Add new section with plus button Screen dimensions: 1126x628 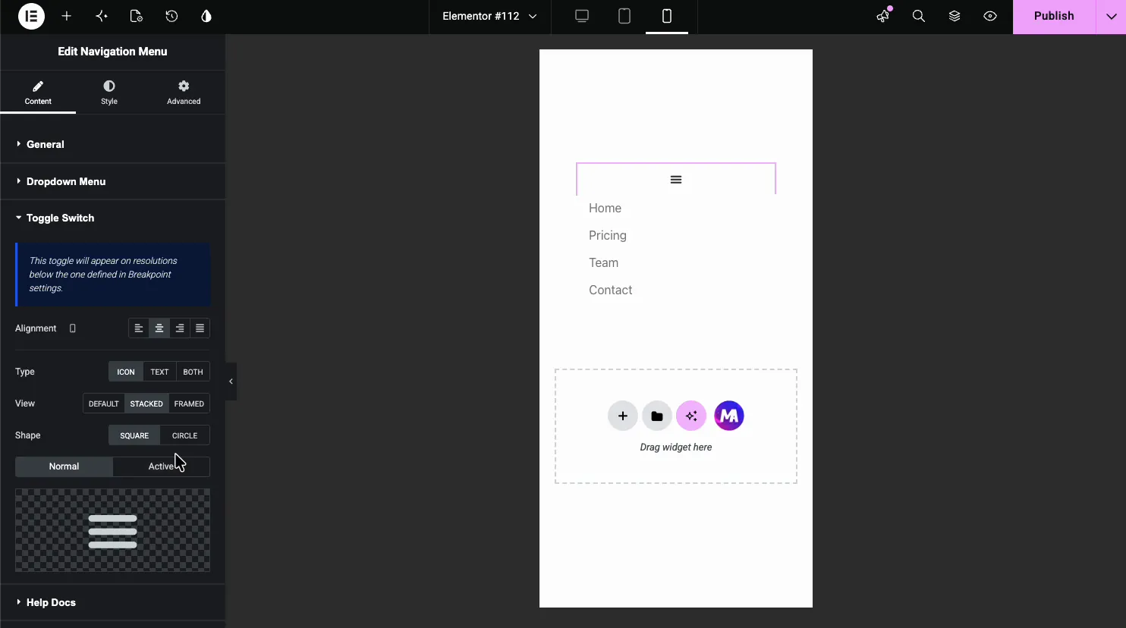[x=623, y=416]
